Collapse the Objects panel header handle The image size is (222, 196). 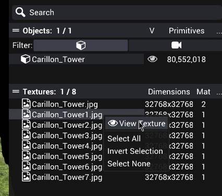tap(16, 31)
